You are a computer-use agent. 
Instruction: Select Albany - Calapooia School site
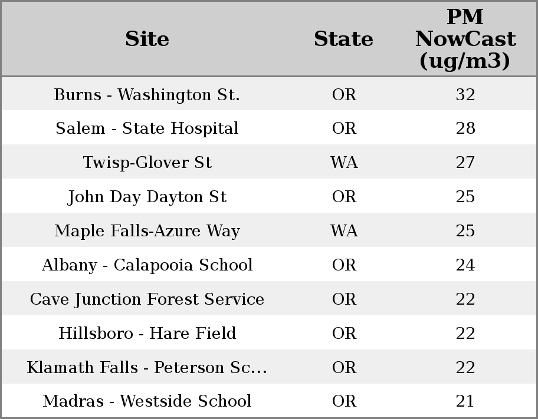pyautogui.click(x=147, y=265)
